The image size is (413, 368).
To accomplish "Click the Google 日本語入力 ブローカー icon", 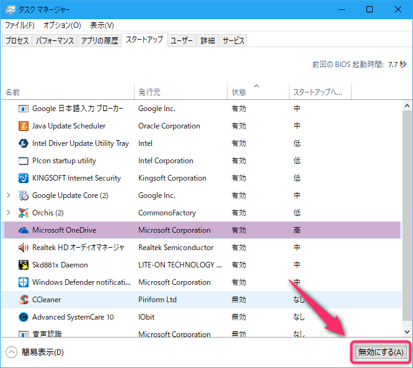I will [x=24, y=109].
